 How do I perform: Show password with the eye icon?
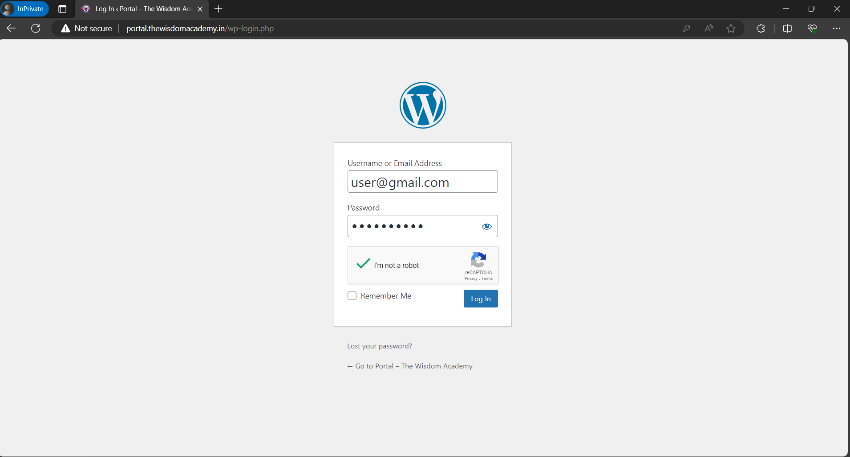487,226
